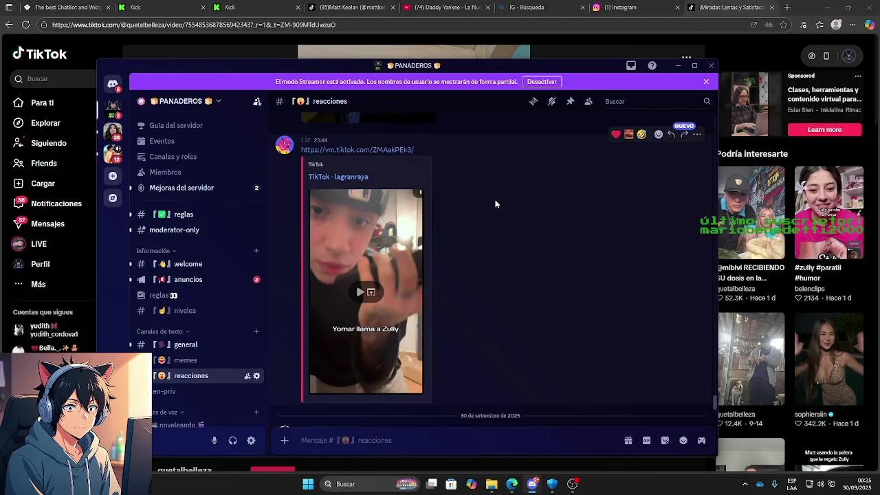React with red heart emoji on message
The height and width of the screenshot is (495, 880).
point(616,134)
